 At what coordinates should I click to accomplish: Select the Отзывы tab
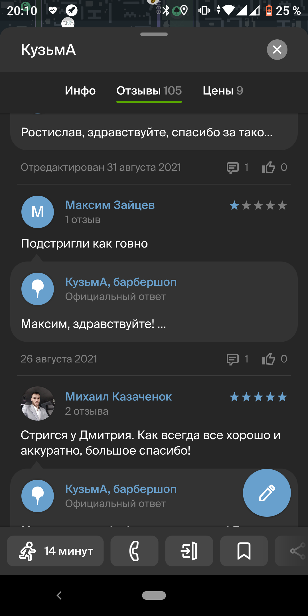click(x=149, y=91)
